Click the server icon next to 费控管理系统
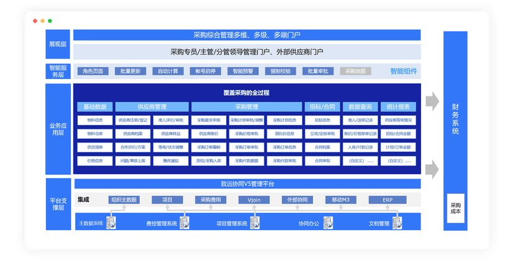 click(x=185, y=223)
